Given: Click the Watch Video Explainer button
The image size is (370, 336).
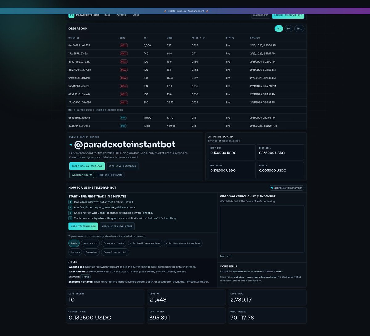Looking at the screenshot, I should [x=117, y=226].
